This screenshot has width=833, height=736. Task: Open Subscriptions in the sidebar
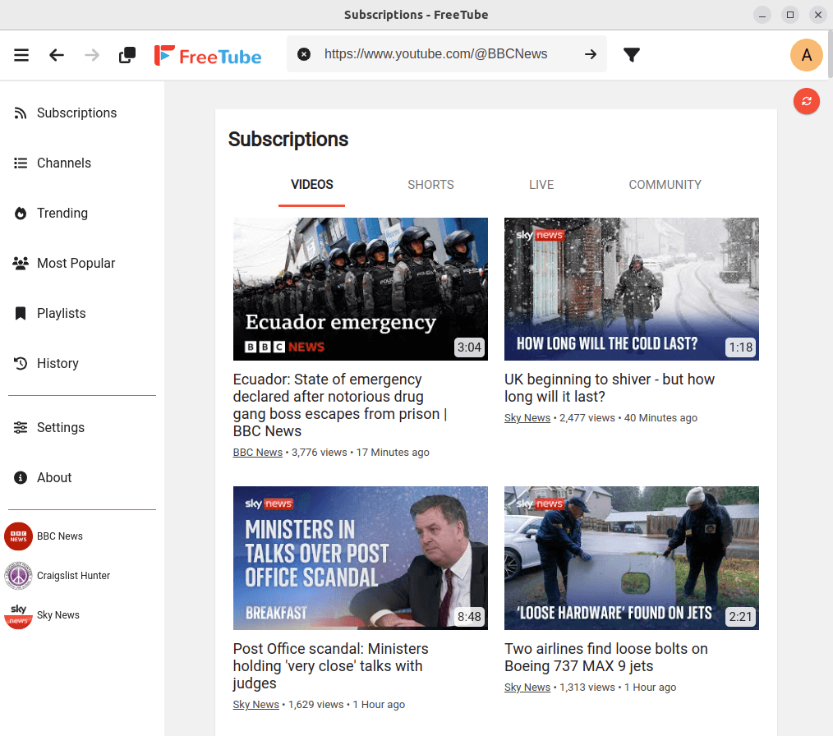tap(82, 113)
